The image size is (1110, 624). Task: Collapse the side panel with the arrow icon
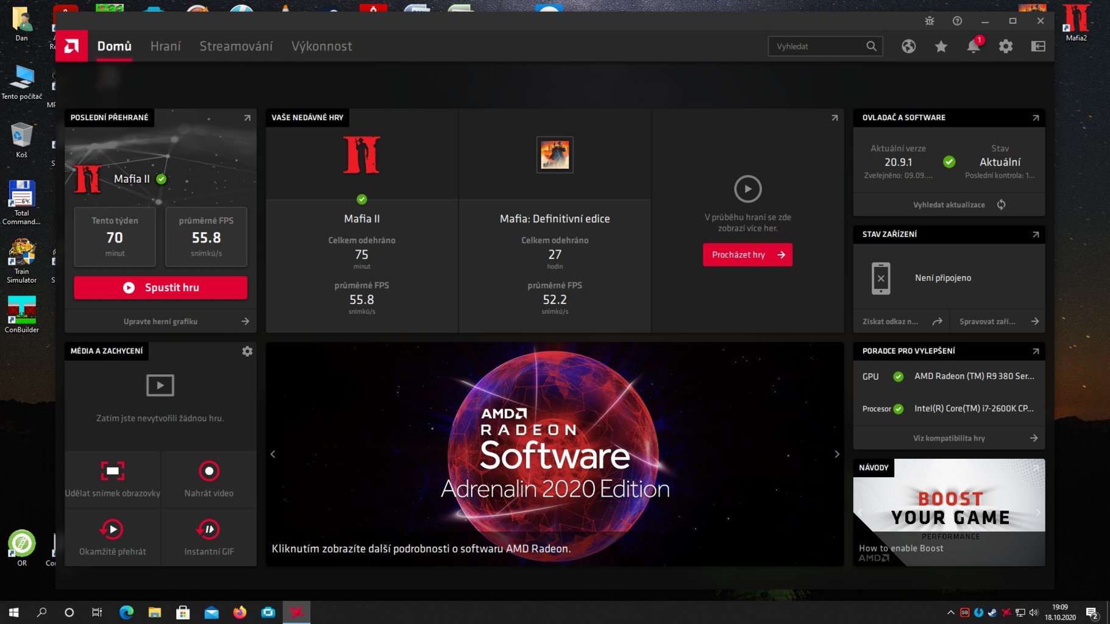(1038, 46)
